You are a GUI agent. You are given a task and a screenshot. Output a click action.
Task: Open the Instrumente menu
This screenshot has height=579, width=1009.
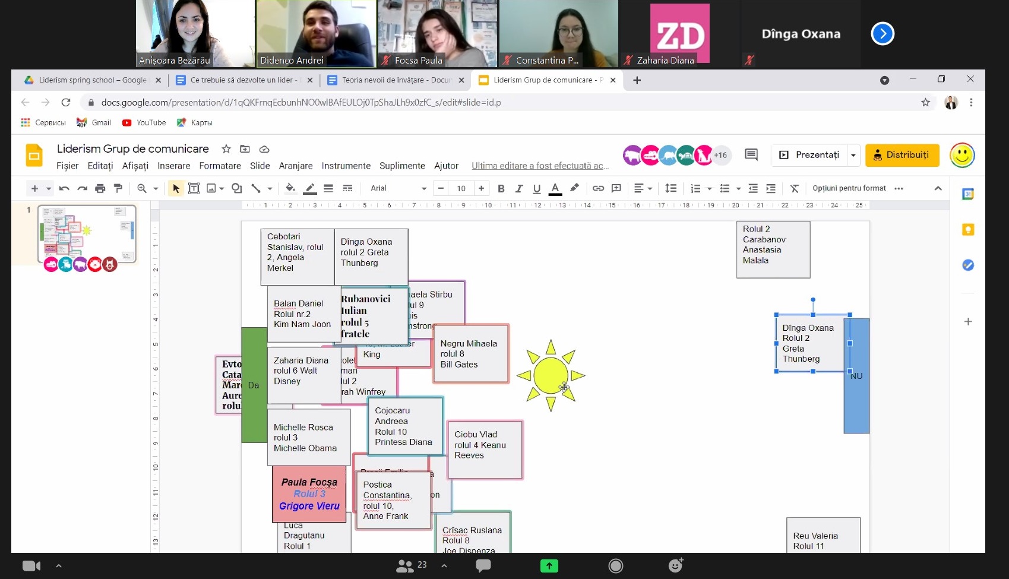[x=346, y=166]
